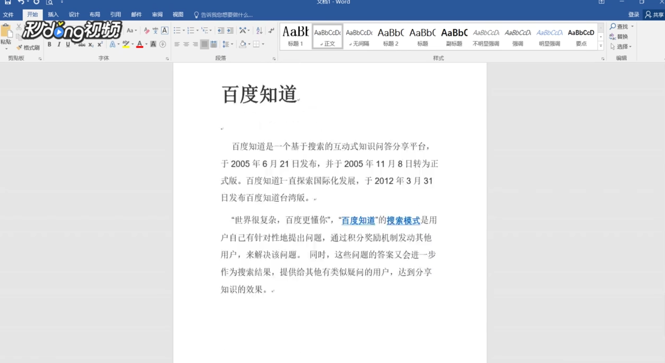Click the 登录 sign-in button
665x363 pixels.
point(633,15)
